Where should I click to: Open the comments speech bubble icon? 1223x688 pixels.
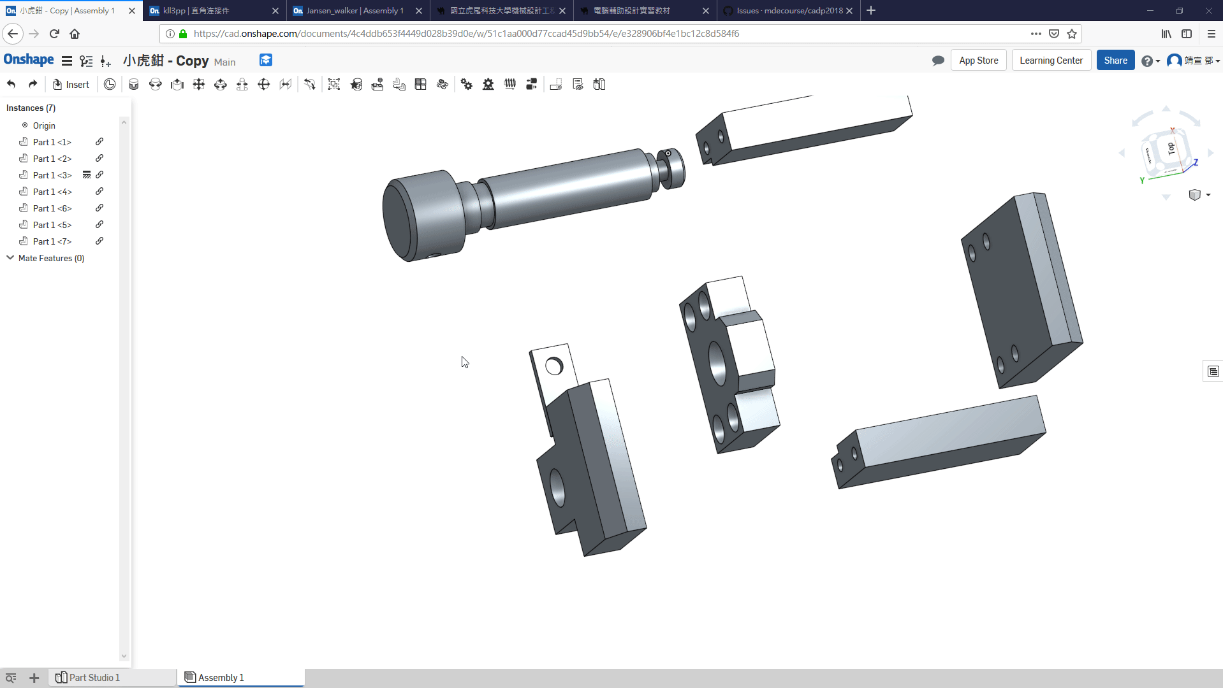tap(938, 61)
